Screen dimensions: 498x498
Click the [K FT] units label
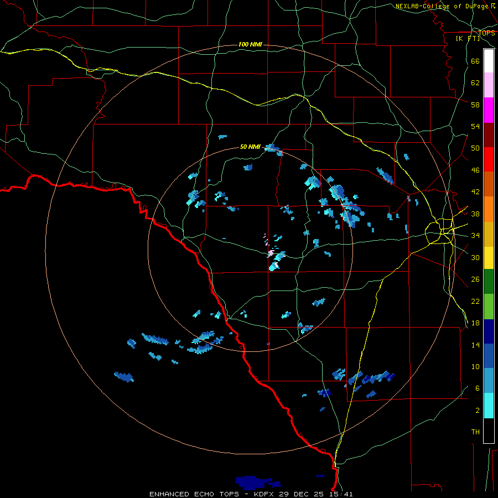click(468, 38)
